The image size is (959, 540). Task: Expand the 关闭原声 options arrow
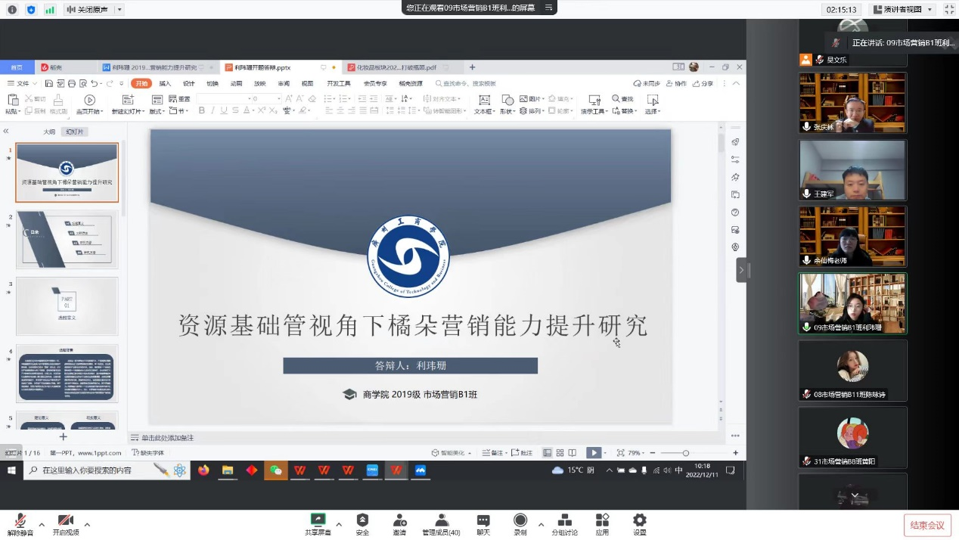(x=119, y=10)
